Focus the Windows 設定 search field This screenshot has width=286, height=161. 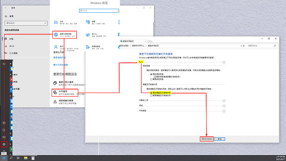coord(99,11)
